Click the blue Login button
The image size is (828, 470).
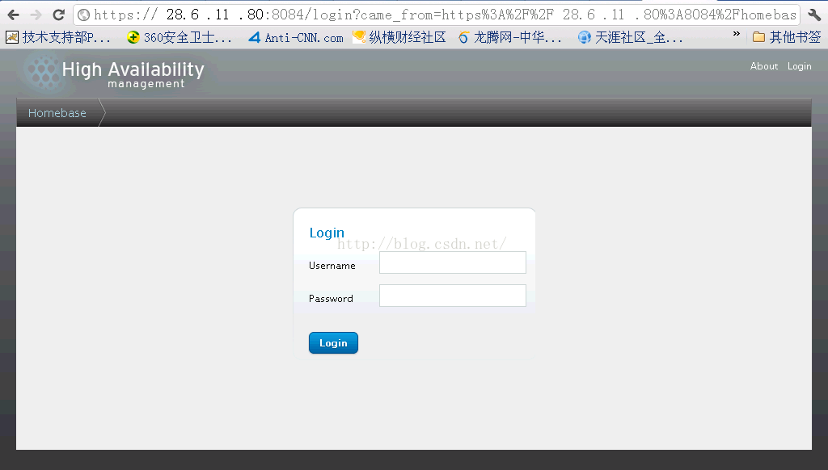333,343
